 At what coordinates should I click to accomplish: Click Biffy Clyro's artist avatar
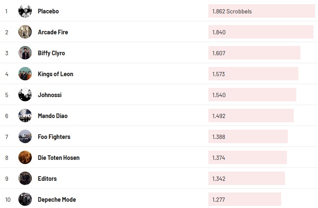(x=25, y=53)
